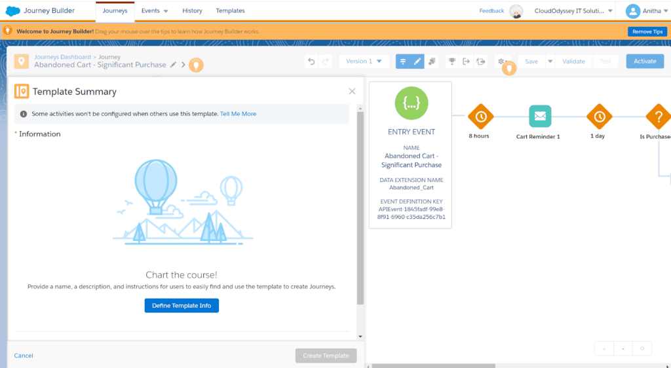Click the journey settings gear icon
The height and width of the screenshot is (368, 671).
tap(501, 62)
